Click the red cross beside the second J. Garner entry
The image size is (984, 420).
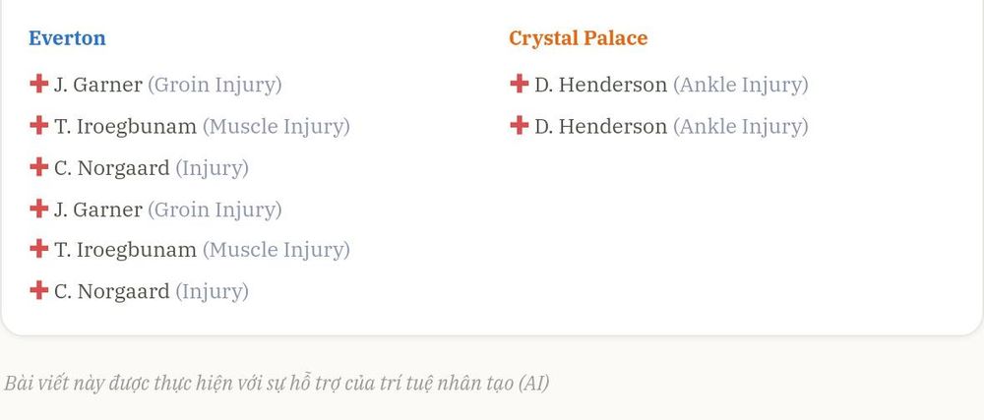pos(39,208)
